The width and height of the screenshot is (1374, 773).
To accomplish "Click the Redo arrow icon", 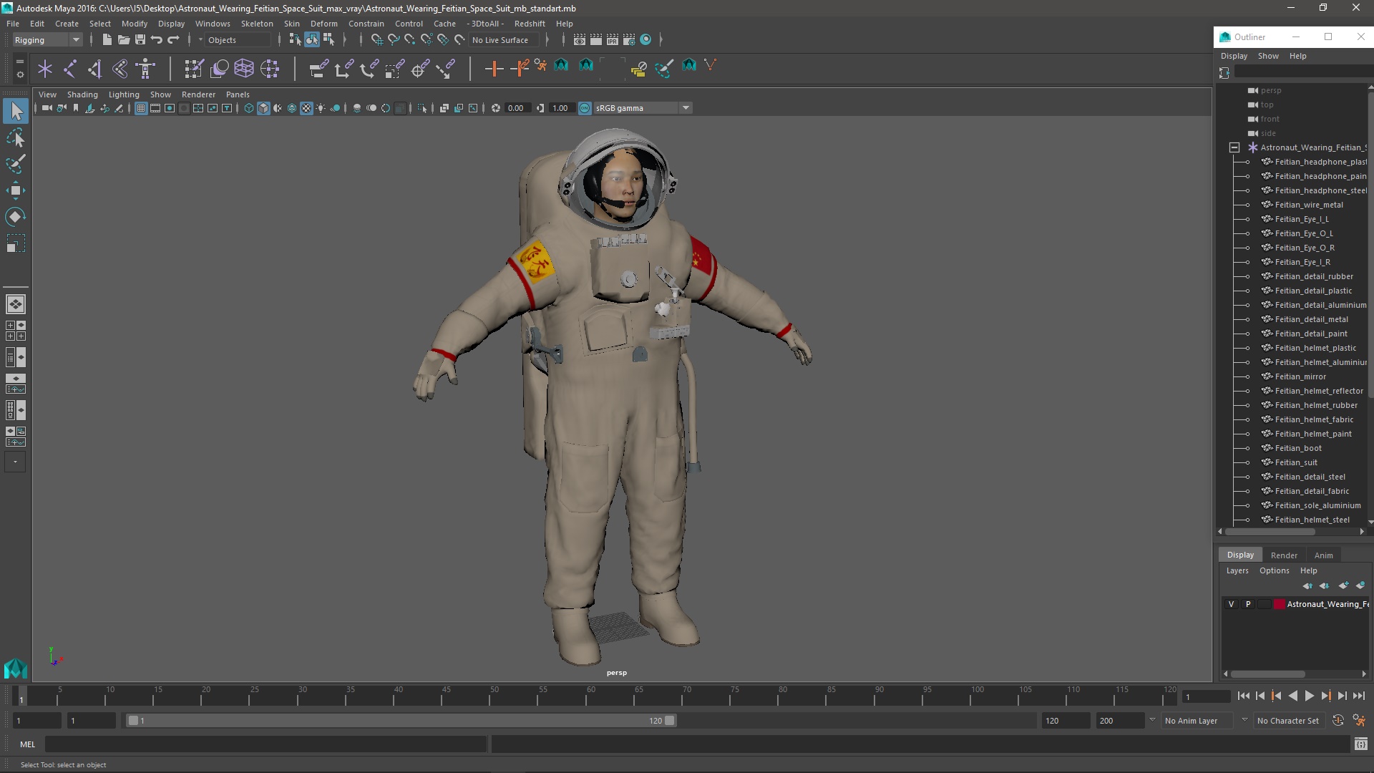I will pyautogui.click(x=173, y=40).
